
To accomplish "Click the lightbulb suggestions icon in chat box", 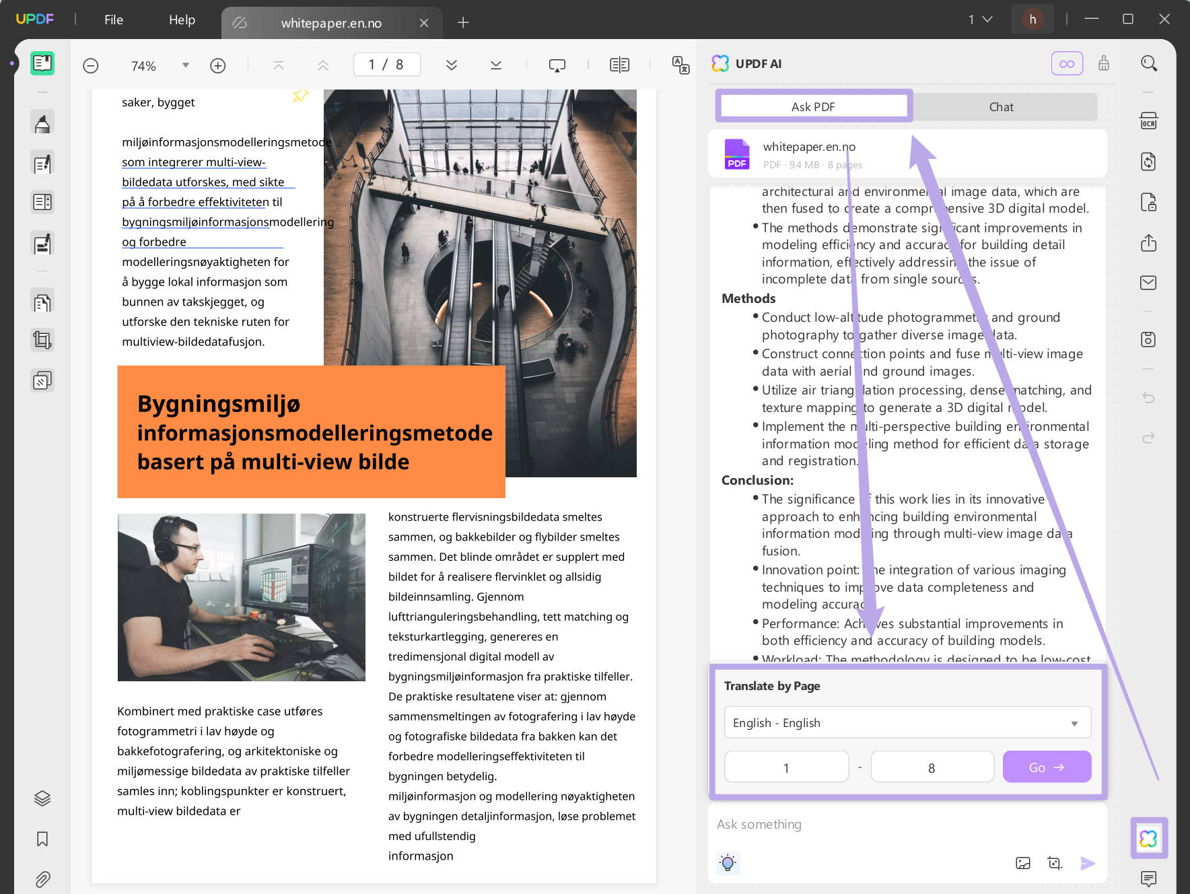I will click(728, 862).
